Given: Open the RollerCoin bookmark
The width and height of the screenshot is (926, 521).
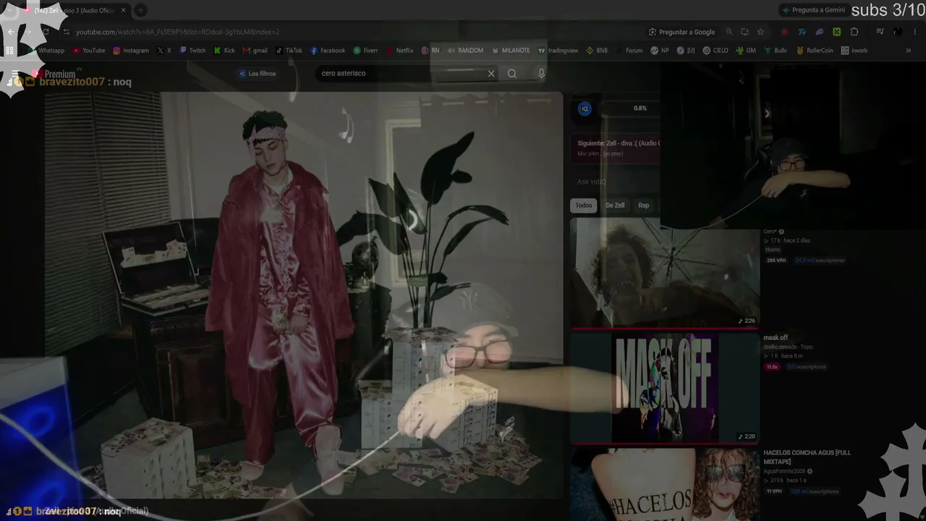Looking at the screenshot, I should (x=815, y=51).
